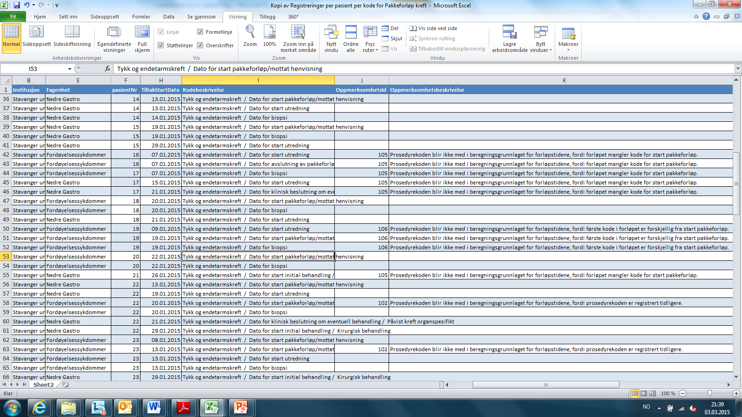Arrange all windows with Ordne alle
The height and width of the screenshot is (417, 742).
coord(351,39)
